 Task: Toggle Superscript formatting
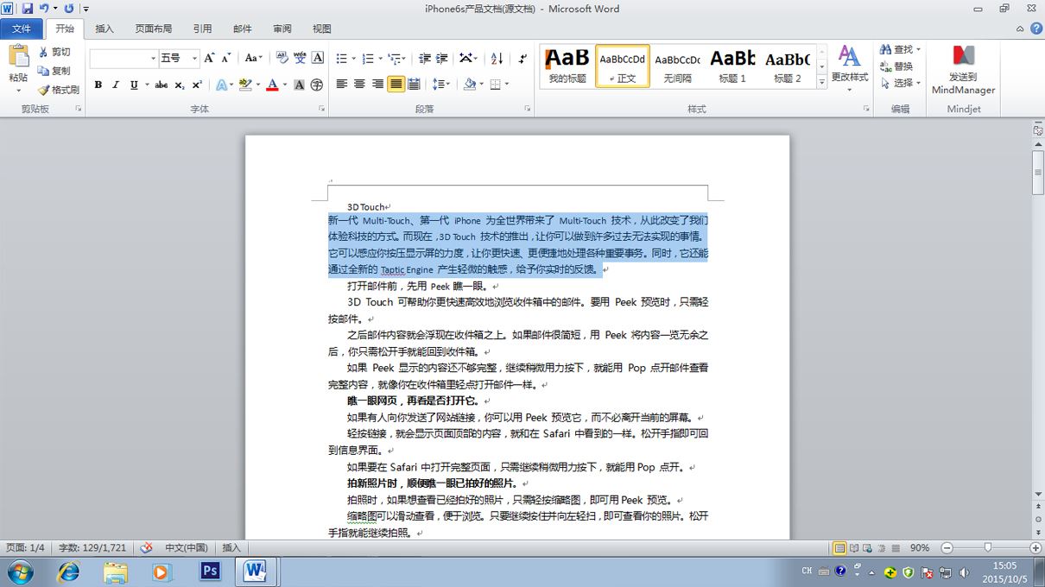pyautogui.click(x=197, y=85)
